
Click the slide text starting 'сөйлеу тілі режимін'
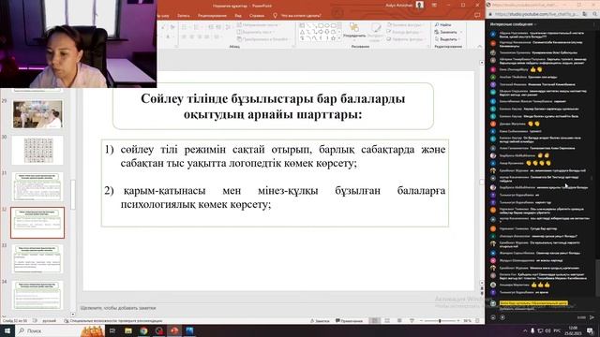tap(282, 156)
